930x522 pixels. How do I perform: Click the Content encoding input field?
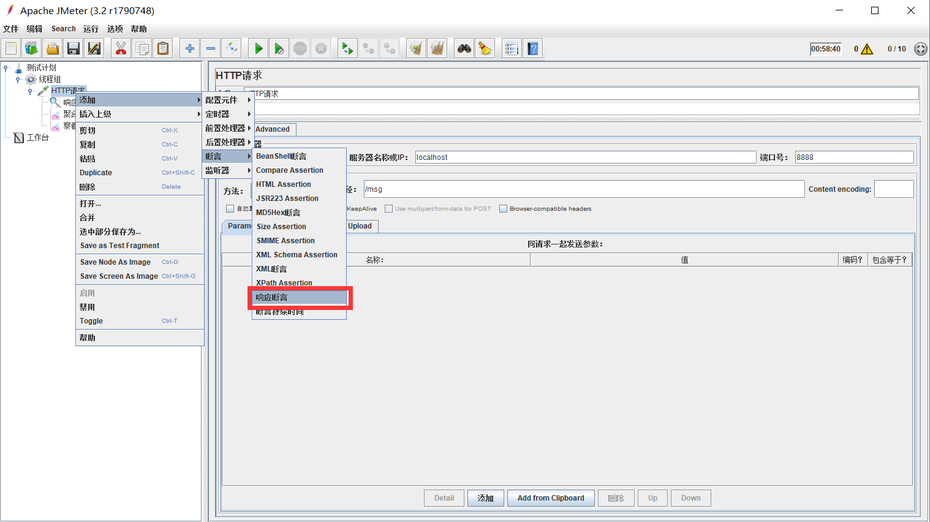[894, 189]
